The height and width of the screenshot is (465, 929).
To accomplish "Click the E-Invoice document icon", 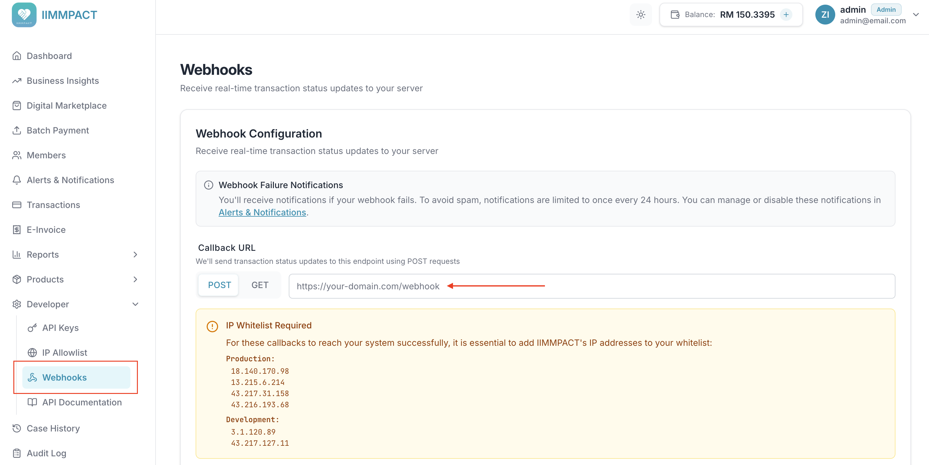I will coord(16,230).
